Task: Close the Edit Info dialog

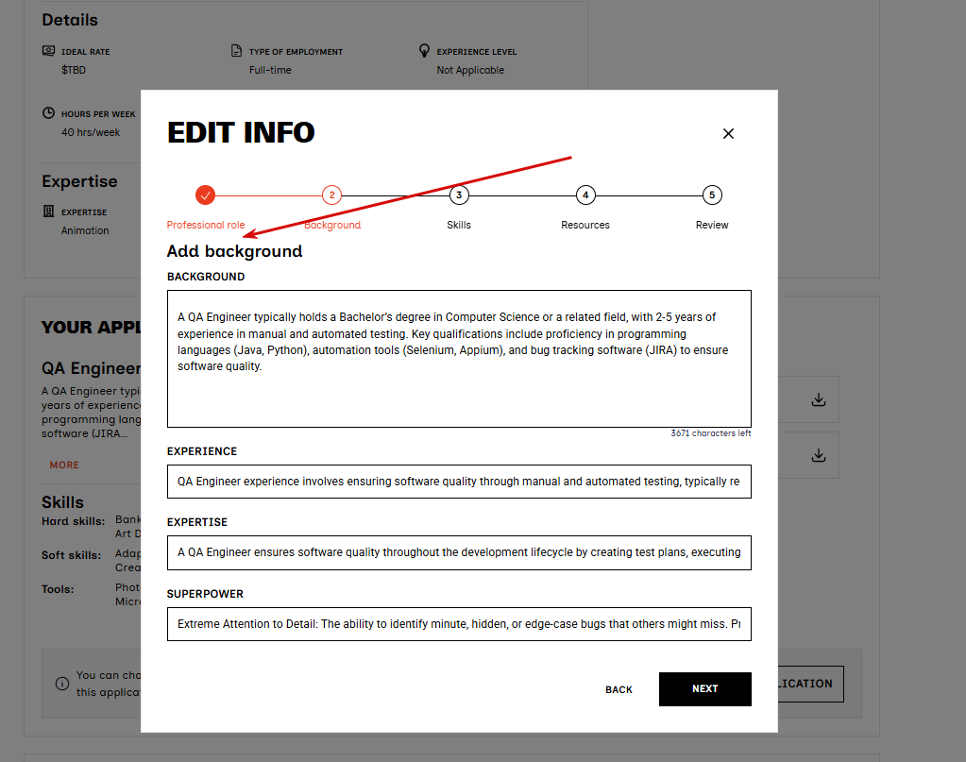Action: [728, 134]
